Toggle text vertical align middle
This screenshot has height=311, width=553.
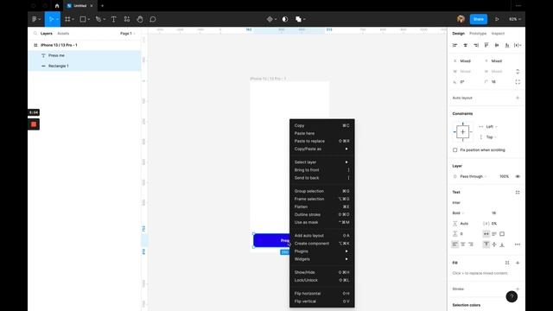click(x=494, y=244)
